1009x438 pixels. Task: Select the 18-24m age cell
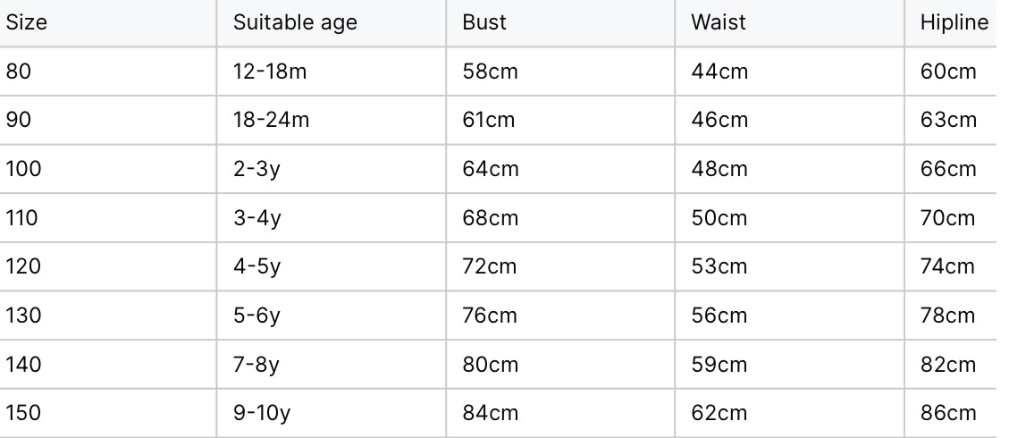pyautogui.click(x=271, y=120)
